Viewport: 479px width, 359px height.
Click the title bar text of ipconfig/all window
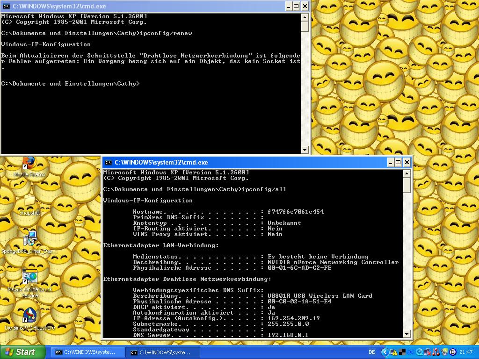click(x=161, y=162)
